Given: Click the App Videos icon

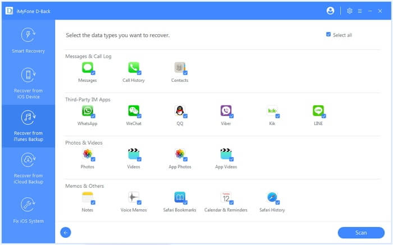Looking at the screenshot, I should (226, 154).
